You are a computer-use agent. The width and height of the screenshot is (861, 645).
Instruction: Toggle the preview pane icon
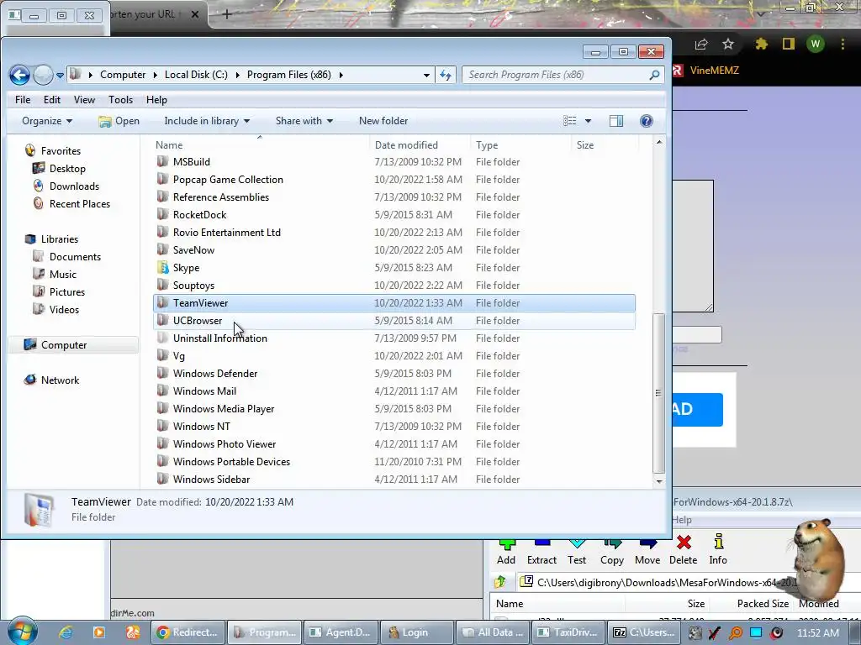(616, 121)
